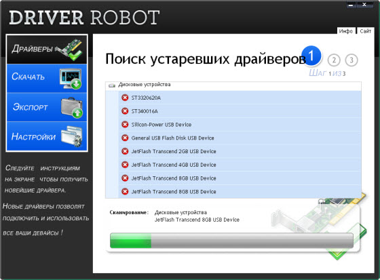This screenshot has height=280, width=380.
Task: Click the disk drive icon beside Дисковые устройства
Action: pos(112,85)
